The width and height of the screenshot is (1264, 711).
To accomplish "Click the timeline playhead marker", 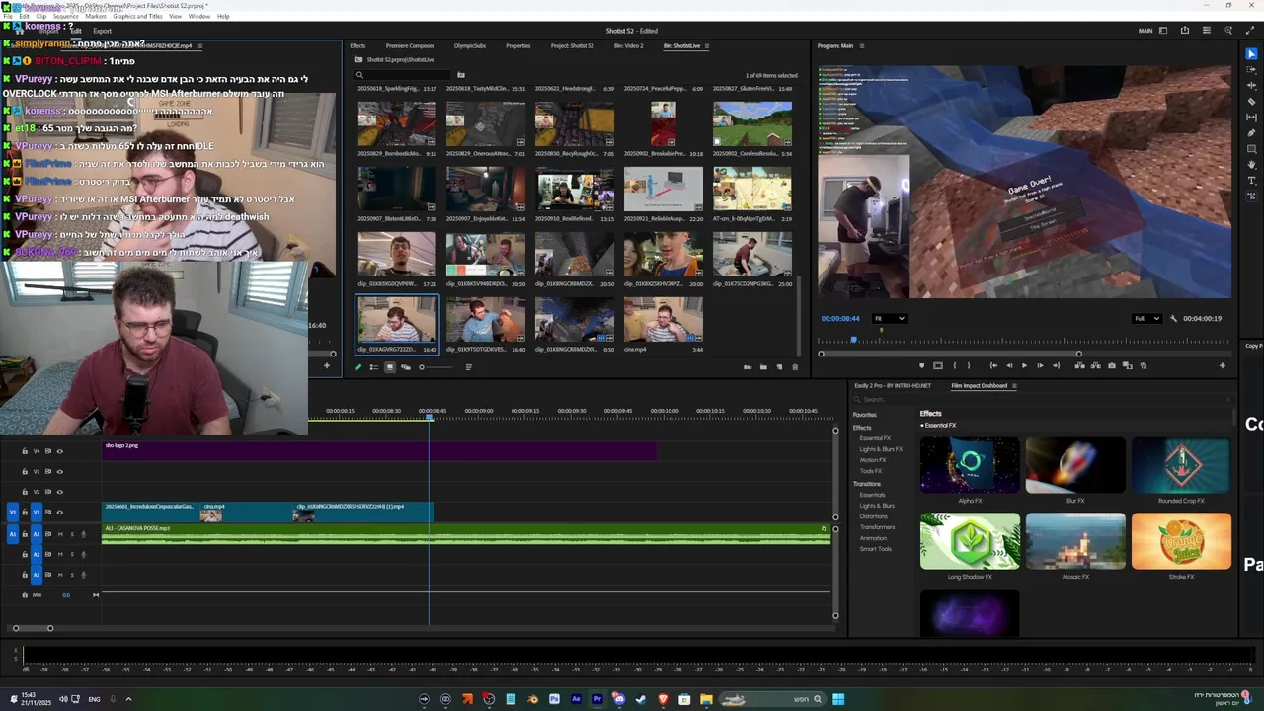I will (430, 418).
